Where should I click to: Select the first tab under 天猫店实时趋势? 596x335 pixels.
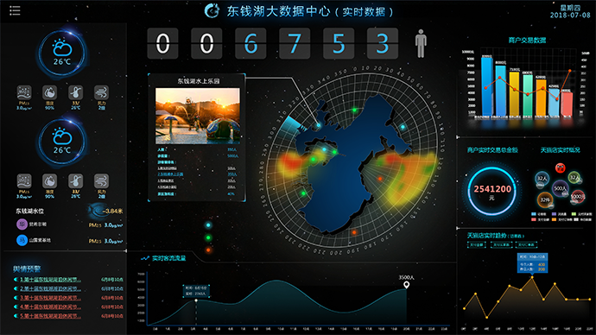pyautogui.click(x=477, y=244)
